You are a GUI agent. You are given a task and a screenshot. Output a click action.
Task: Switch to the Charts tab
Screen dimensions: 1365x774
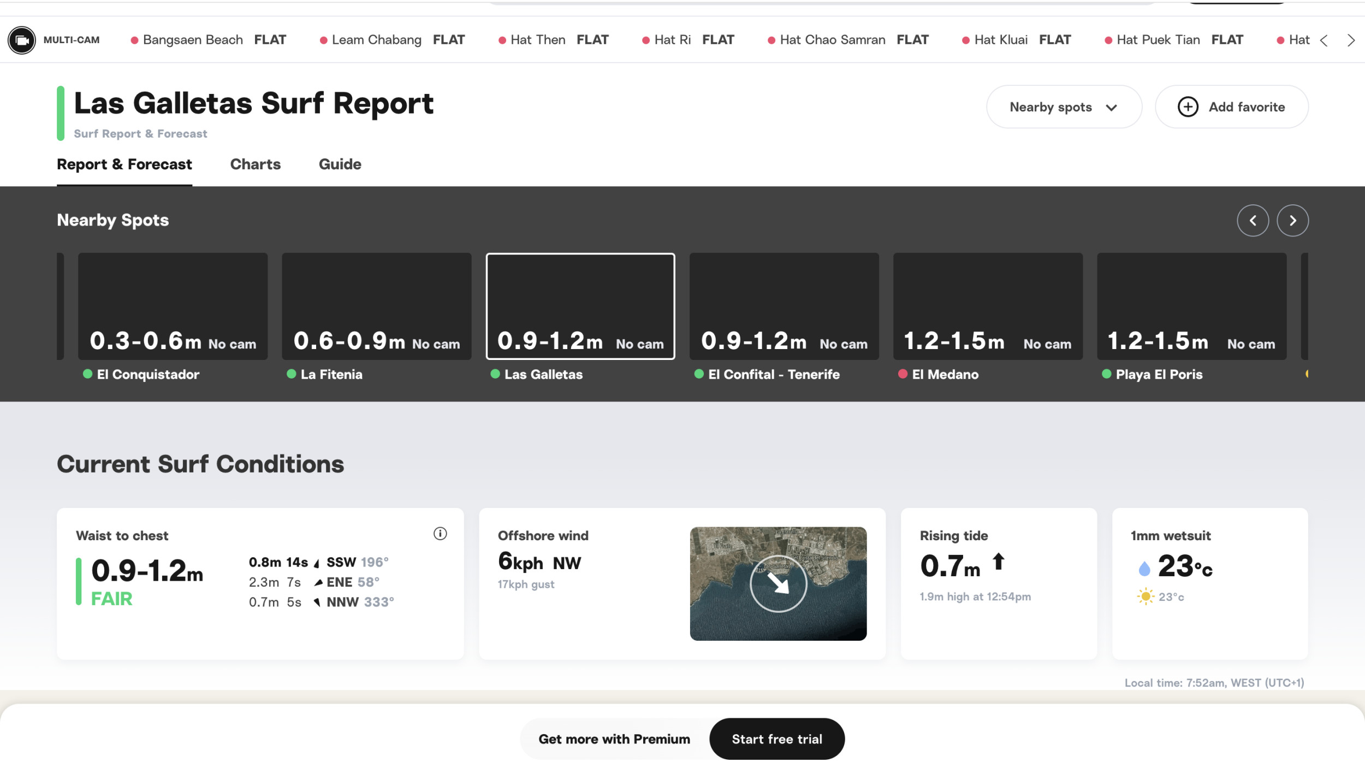tap(255, 164)
